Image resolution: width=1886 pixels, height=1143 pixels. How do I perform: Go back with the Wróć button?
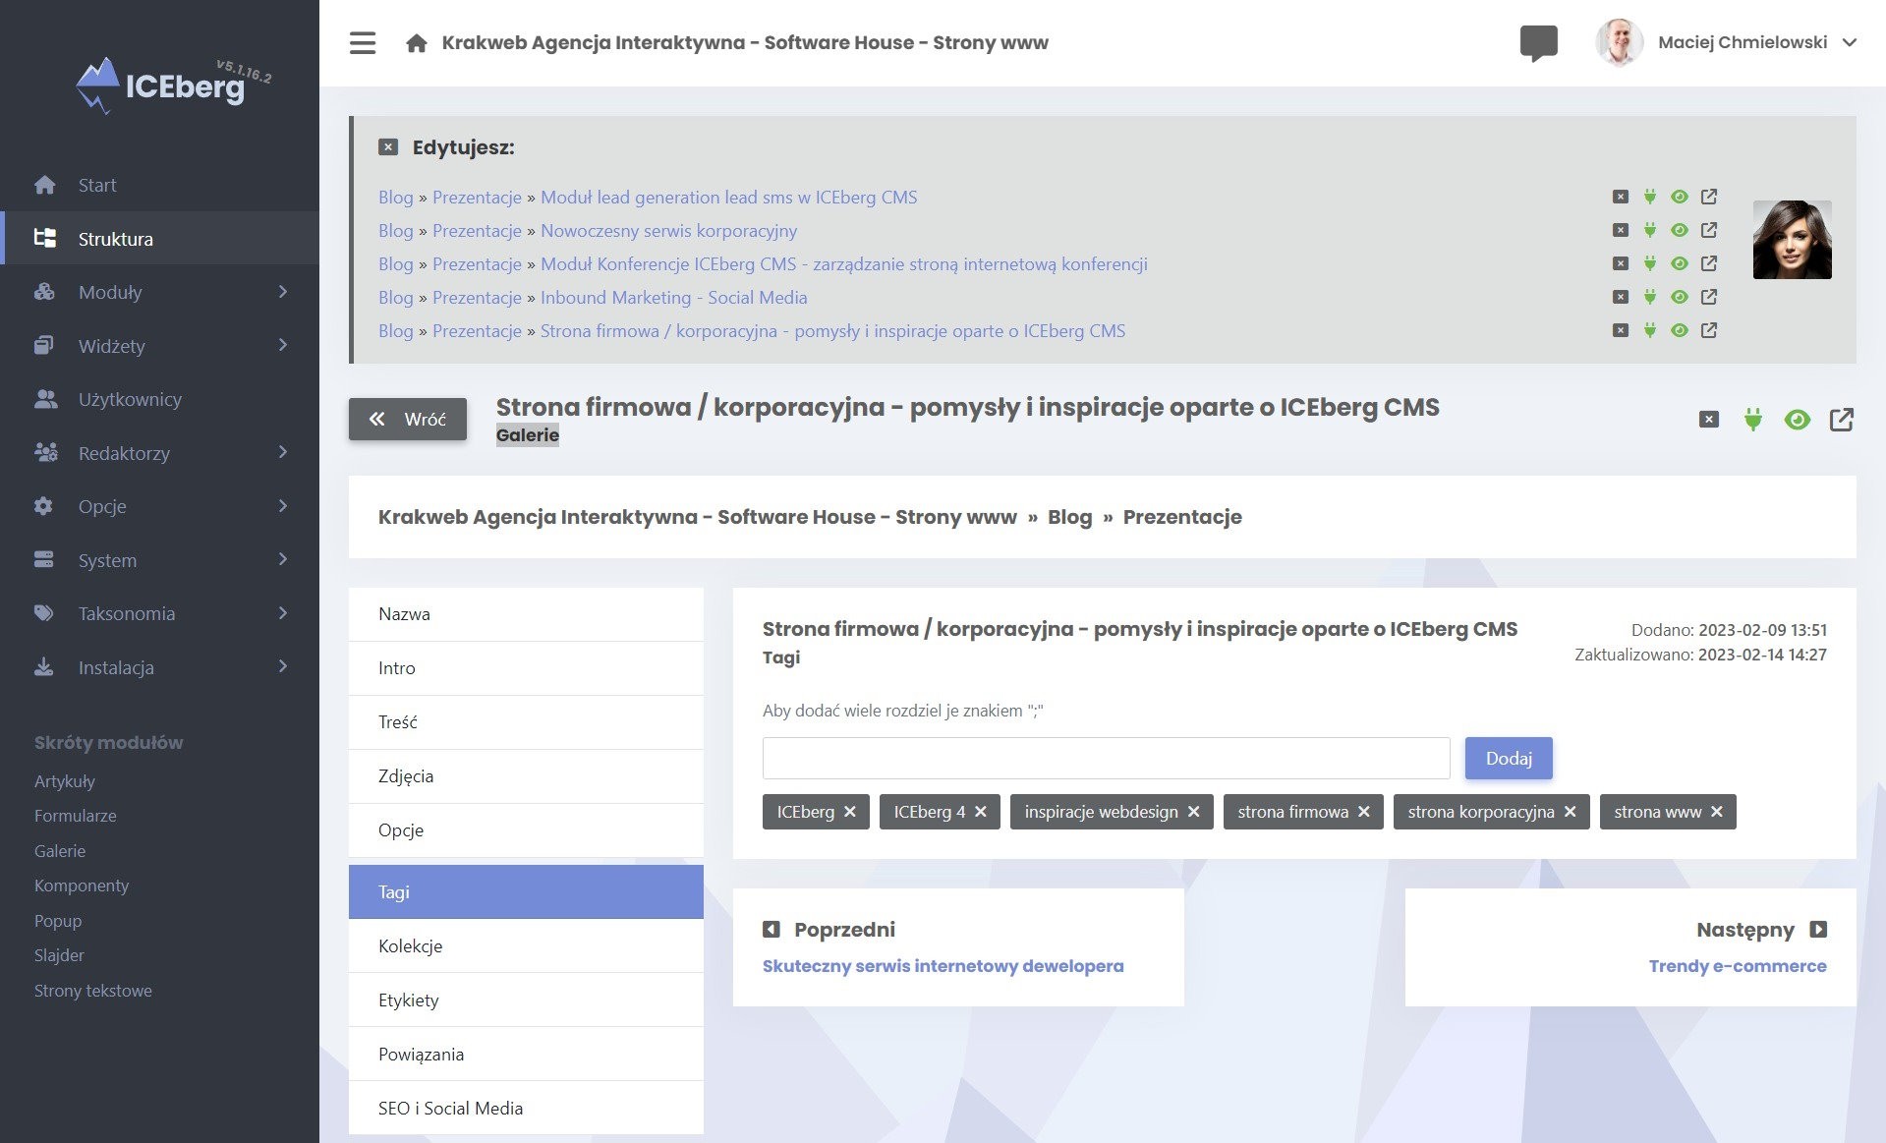408,419
